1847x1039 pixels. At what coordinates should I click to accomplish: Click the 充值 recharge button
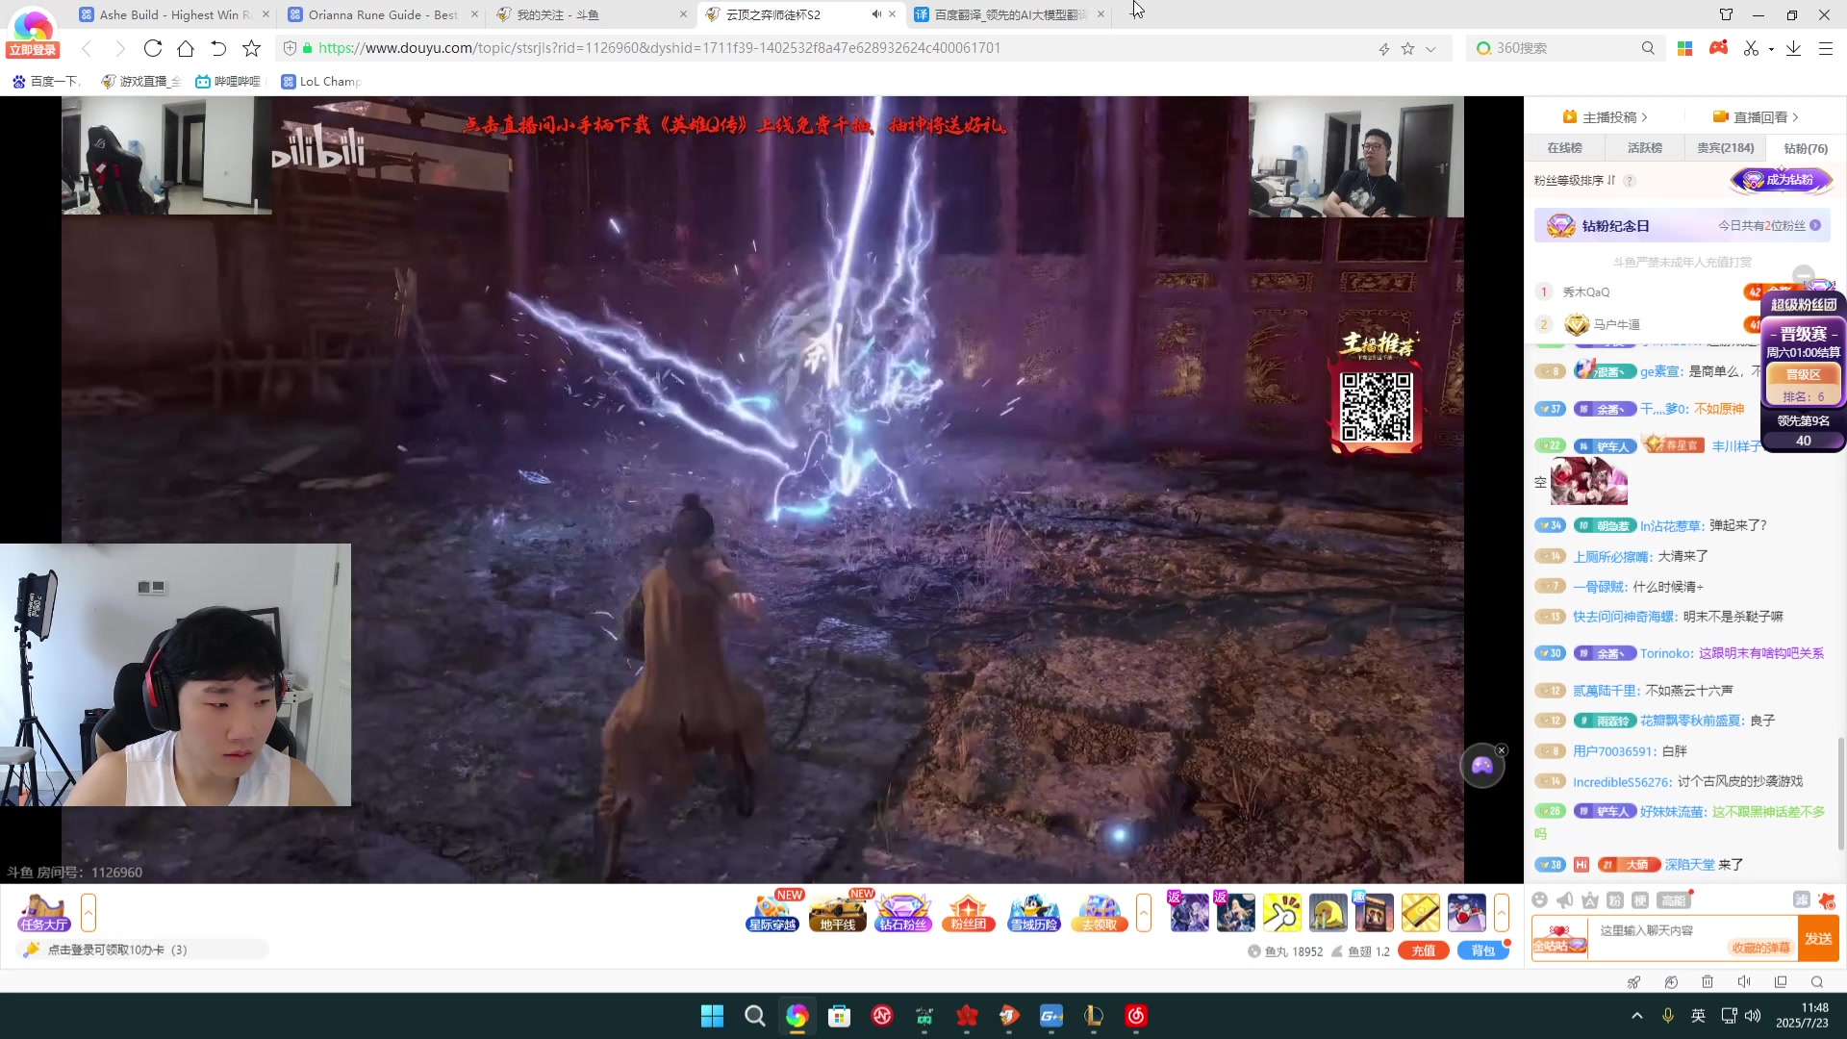[1424, 950]
